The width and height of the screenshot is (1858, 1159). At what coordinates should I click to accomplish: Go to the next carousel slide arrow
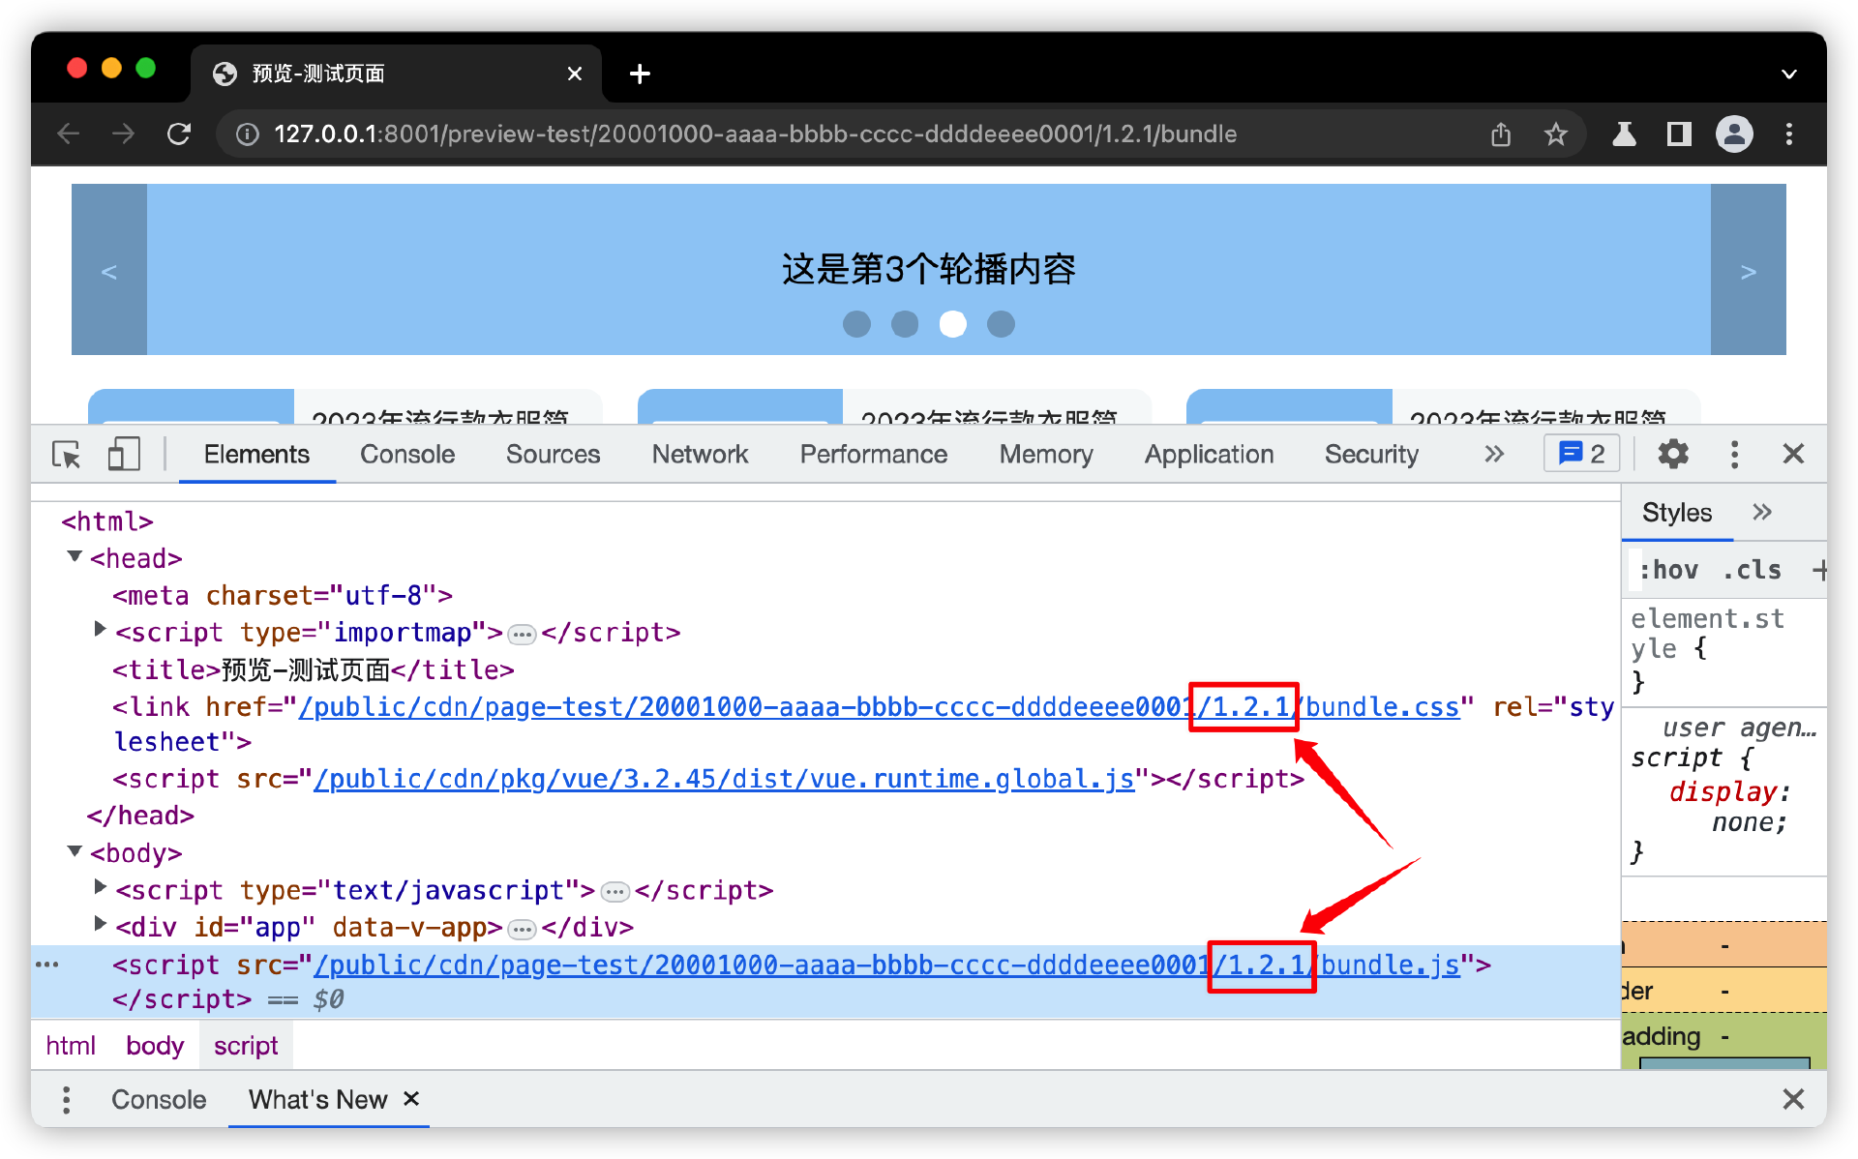click(x=1748, y=271)
